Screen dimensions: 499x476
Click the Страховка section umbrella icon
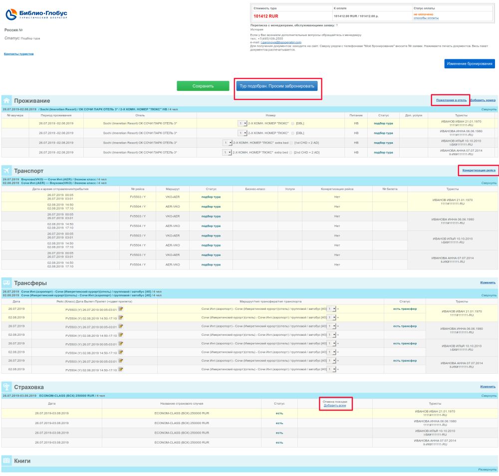point(7,387)
